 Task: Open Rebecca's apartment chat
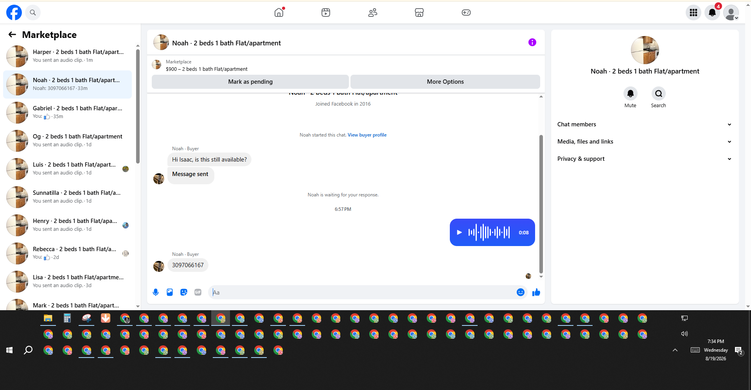(68, 253)
